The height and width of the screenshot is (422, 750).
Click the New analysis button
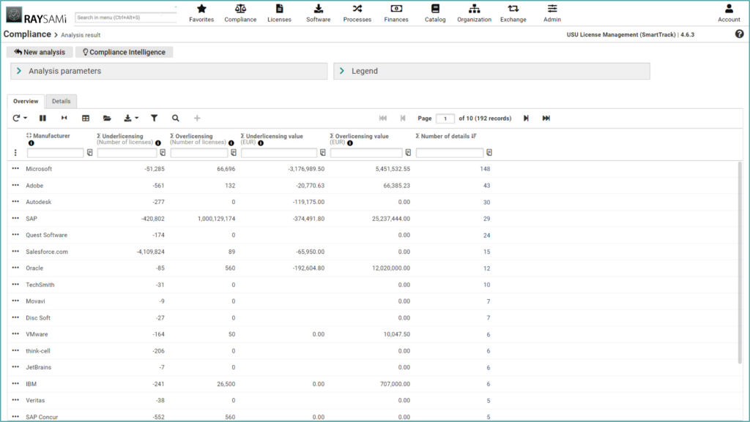click(40, 52)
